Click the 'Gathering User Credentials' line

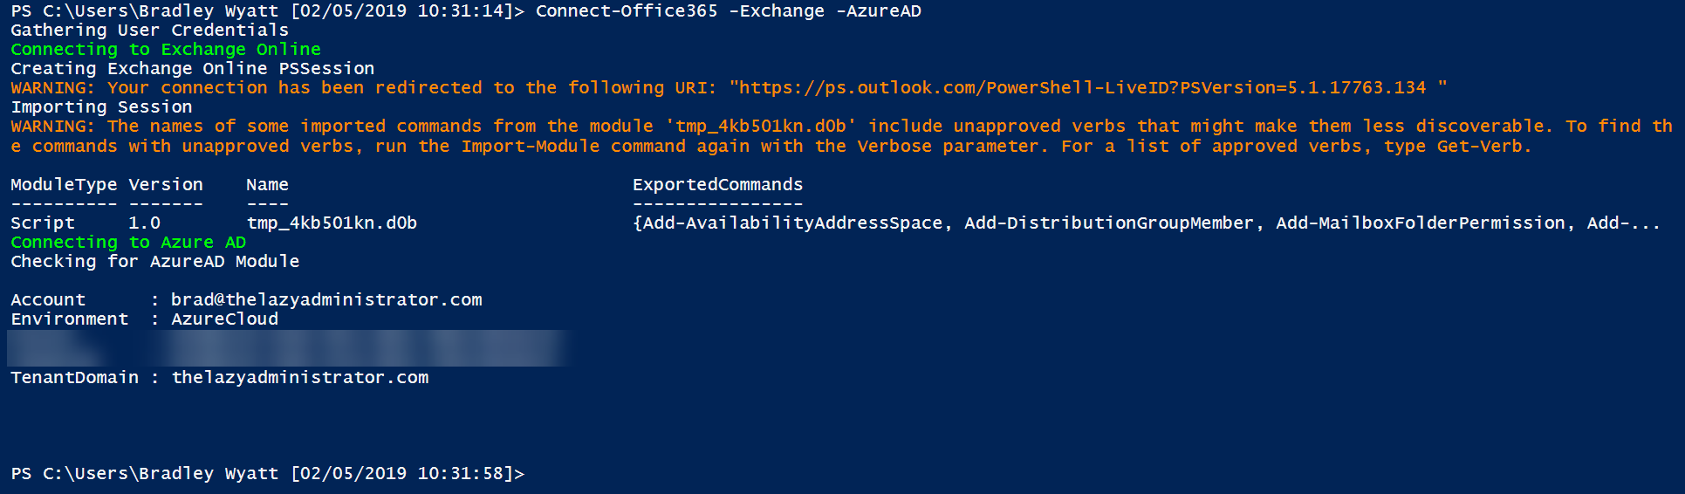(x=149, y=31)
